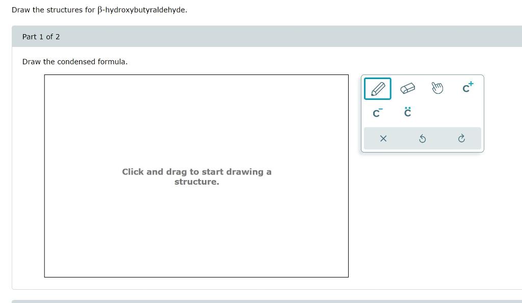Click the undo arrow icon

point(422,138)
